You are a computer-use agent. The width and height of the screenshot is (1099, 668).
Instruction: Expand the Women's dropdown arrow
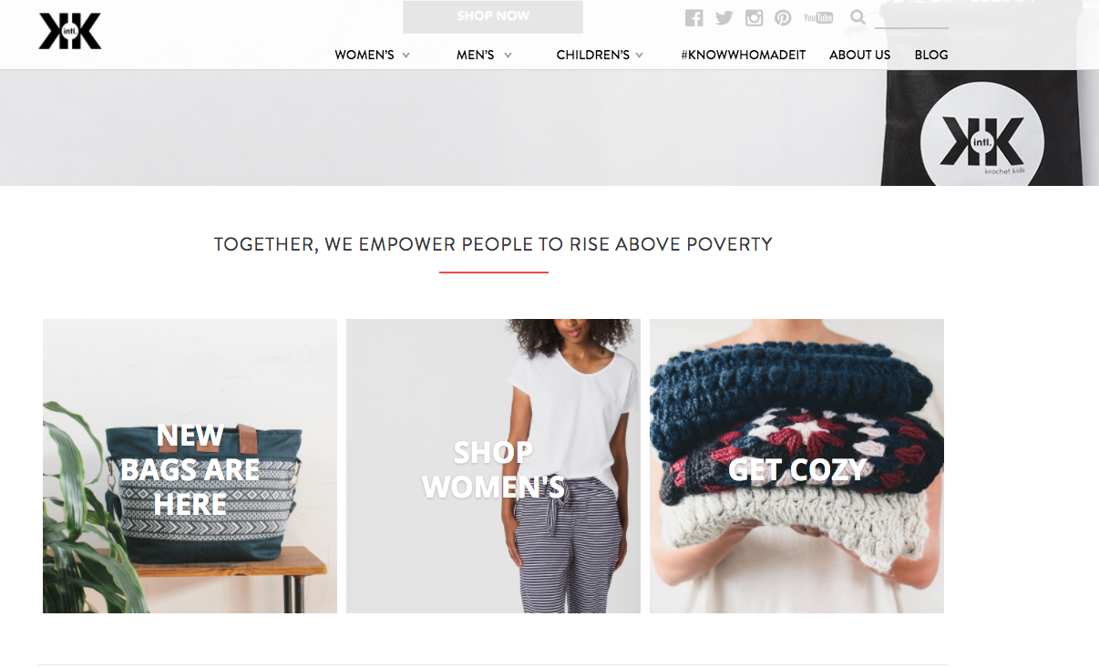point(406,56)
